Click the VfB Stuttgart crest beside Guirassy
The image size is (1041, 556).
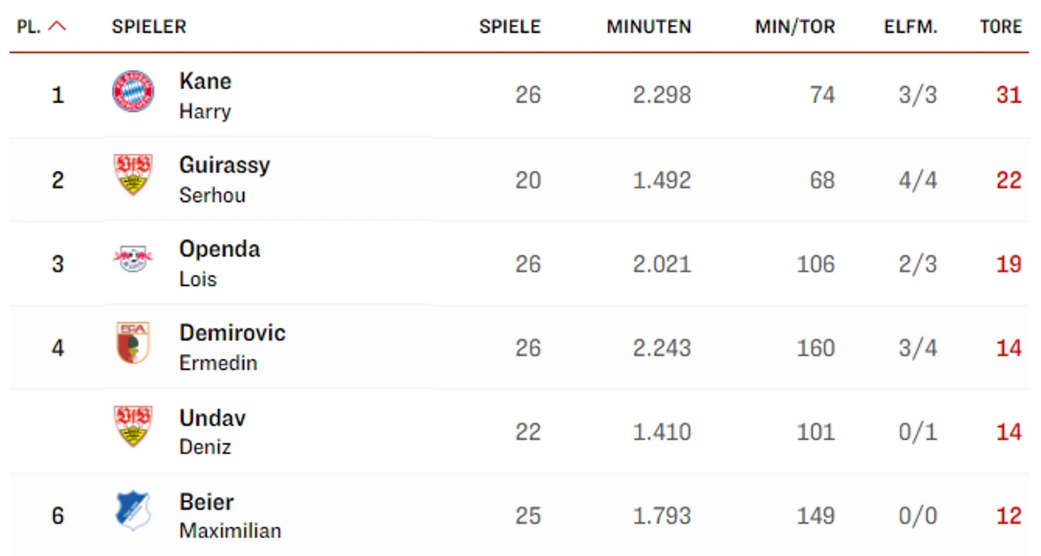pos(133,175)
